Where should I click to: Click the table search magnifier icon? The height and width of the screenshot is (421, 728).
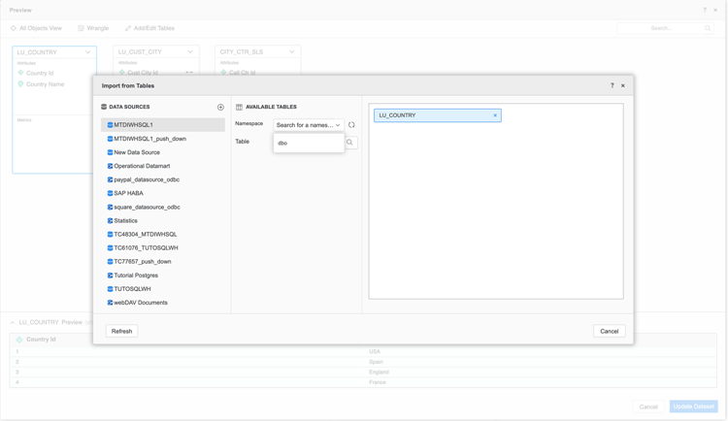click(x=350, y=143)
